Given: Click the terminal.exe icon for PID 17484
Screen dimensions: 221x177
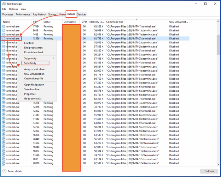Looking at the screenshot, I should coord(4,26).
